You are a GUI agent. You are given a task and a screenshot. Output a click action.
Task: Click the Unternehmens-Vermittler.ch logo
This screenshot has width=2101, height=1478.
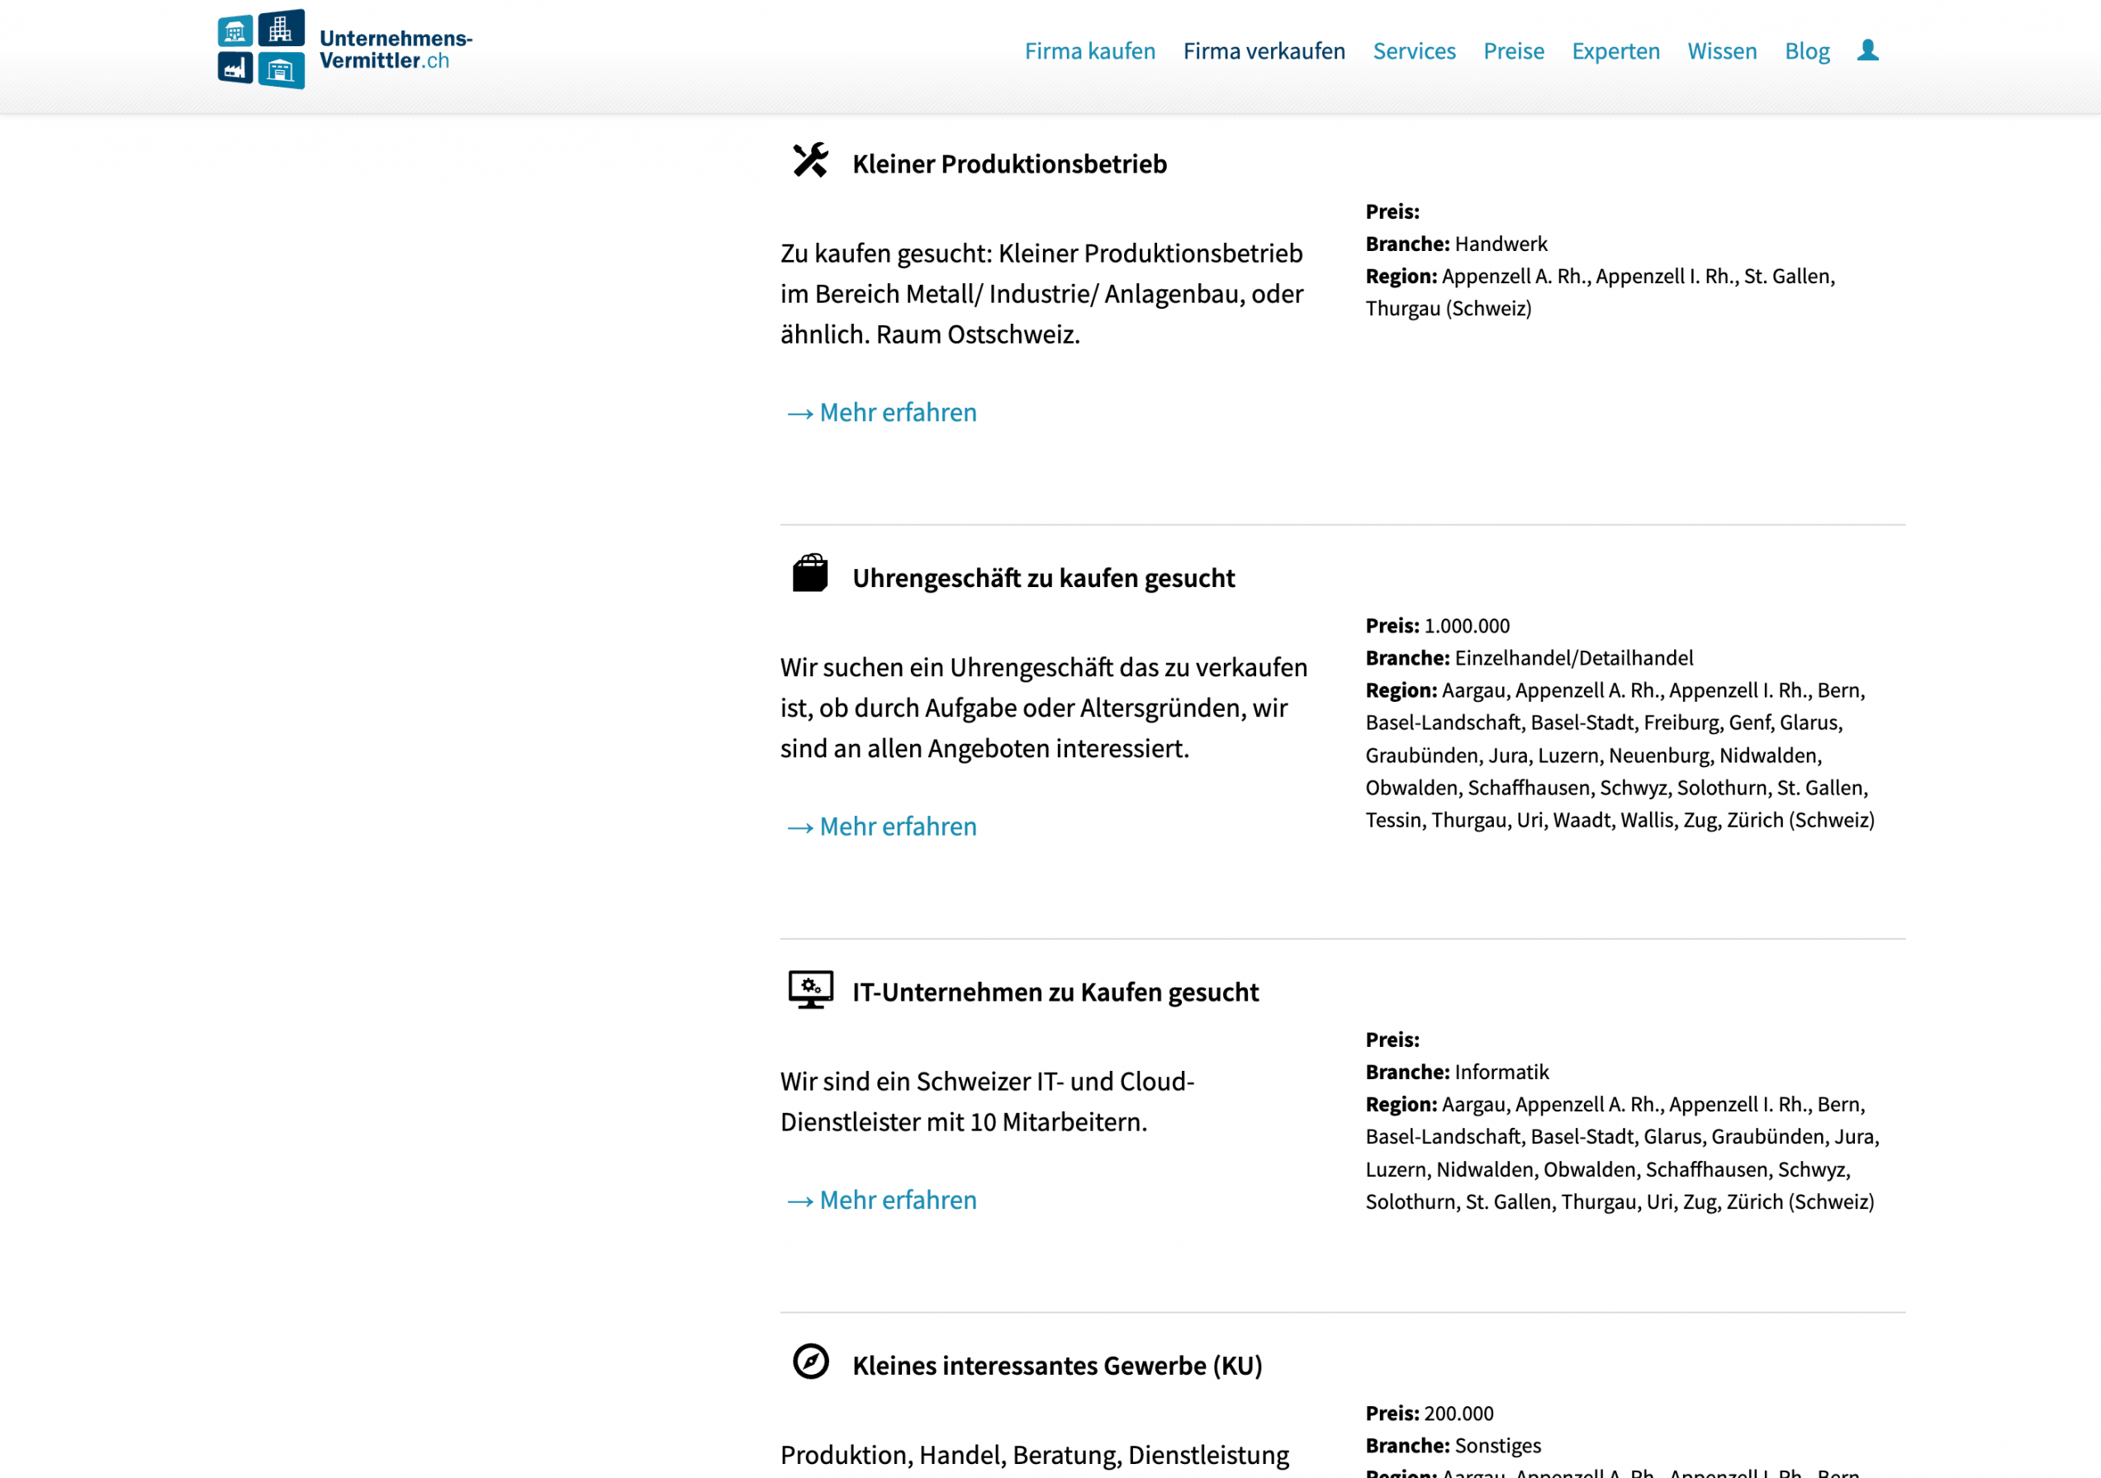pos(344,50)
